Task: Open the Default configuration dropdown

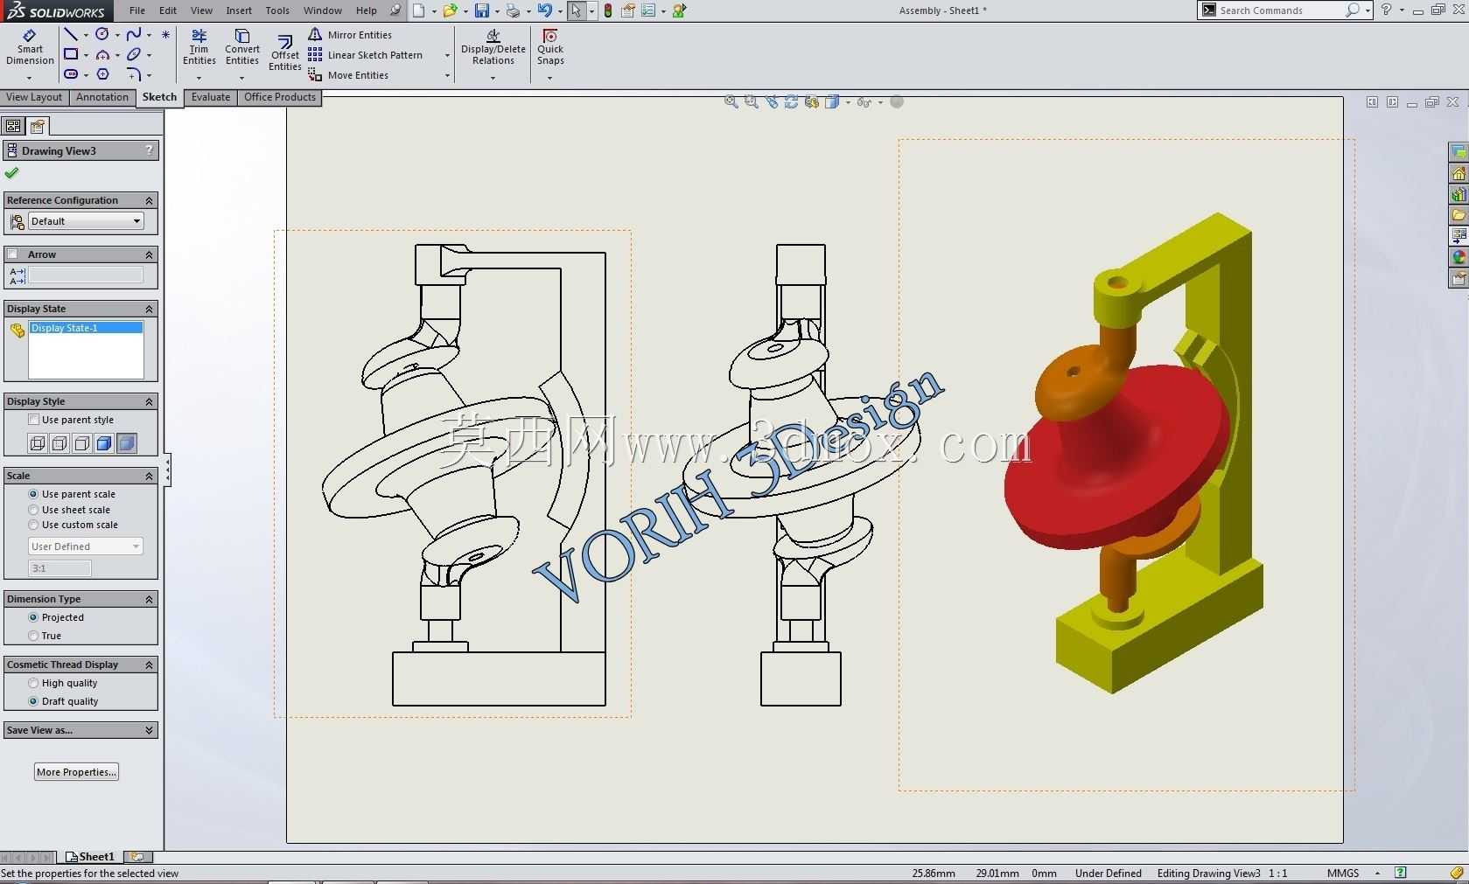Action: click(x=86, y=221)
